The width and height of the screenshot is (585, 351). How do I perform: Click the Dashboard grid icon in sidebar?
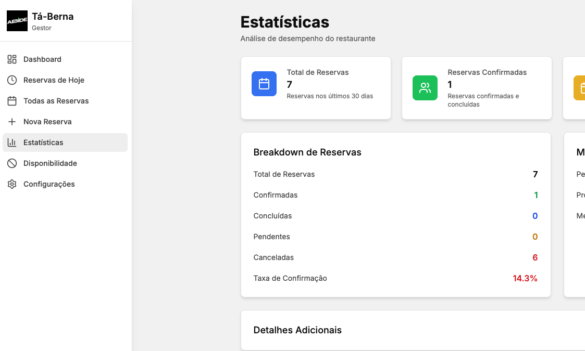coord(12,59)
